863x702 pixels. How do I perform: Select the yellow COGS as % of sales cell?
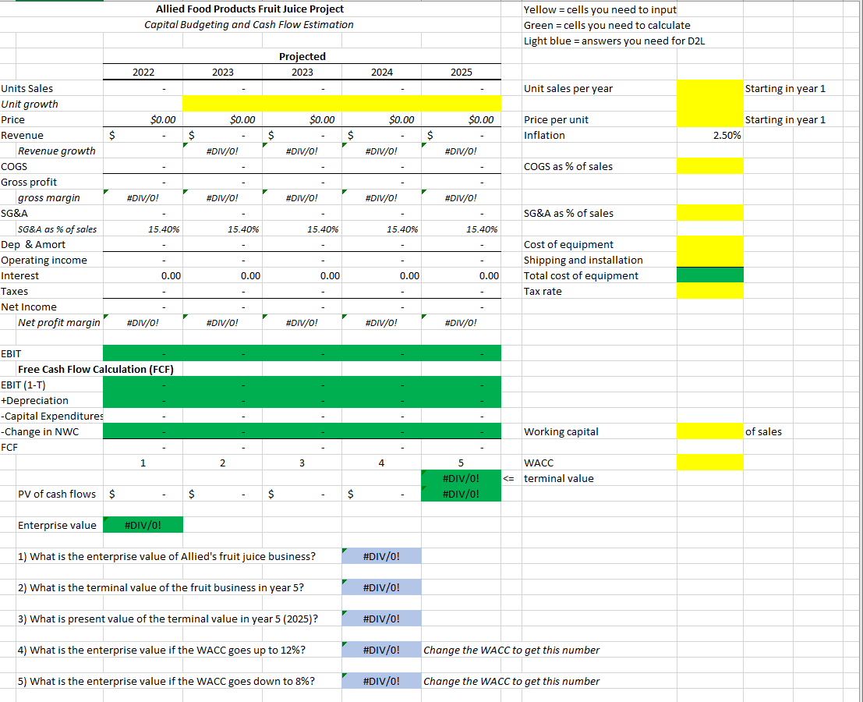pos(709,166)
